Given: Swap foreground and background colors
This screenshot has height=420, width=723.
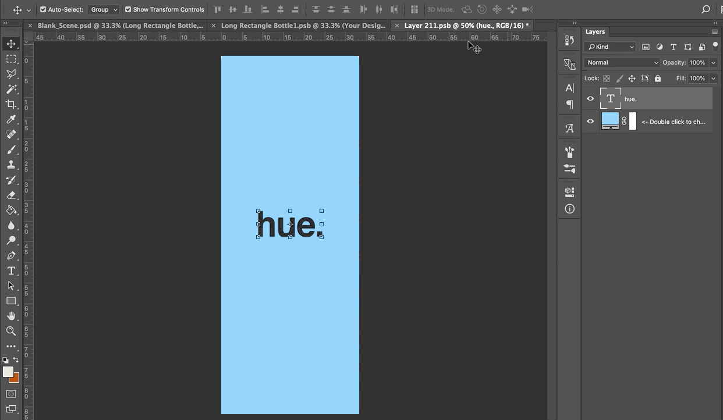Looking at the screenshot, I should click(x=16, y=360).
